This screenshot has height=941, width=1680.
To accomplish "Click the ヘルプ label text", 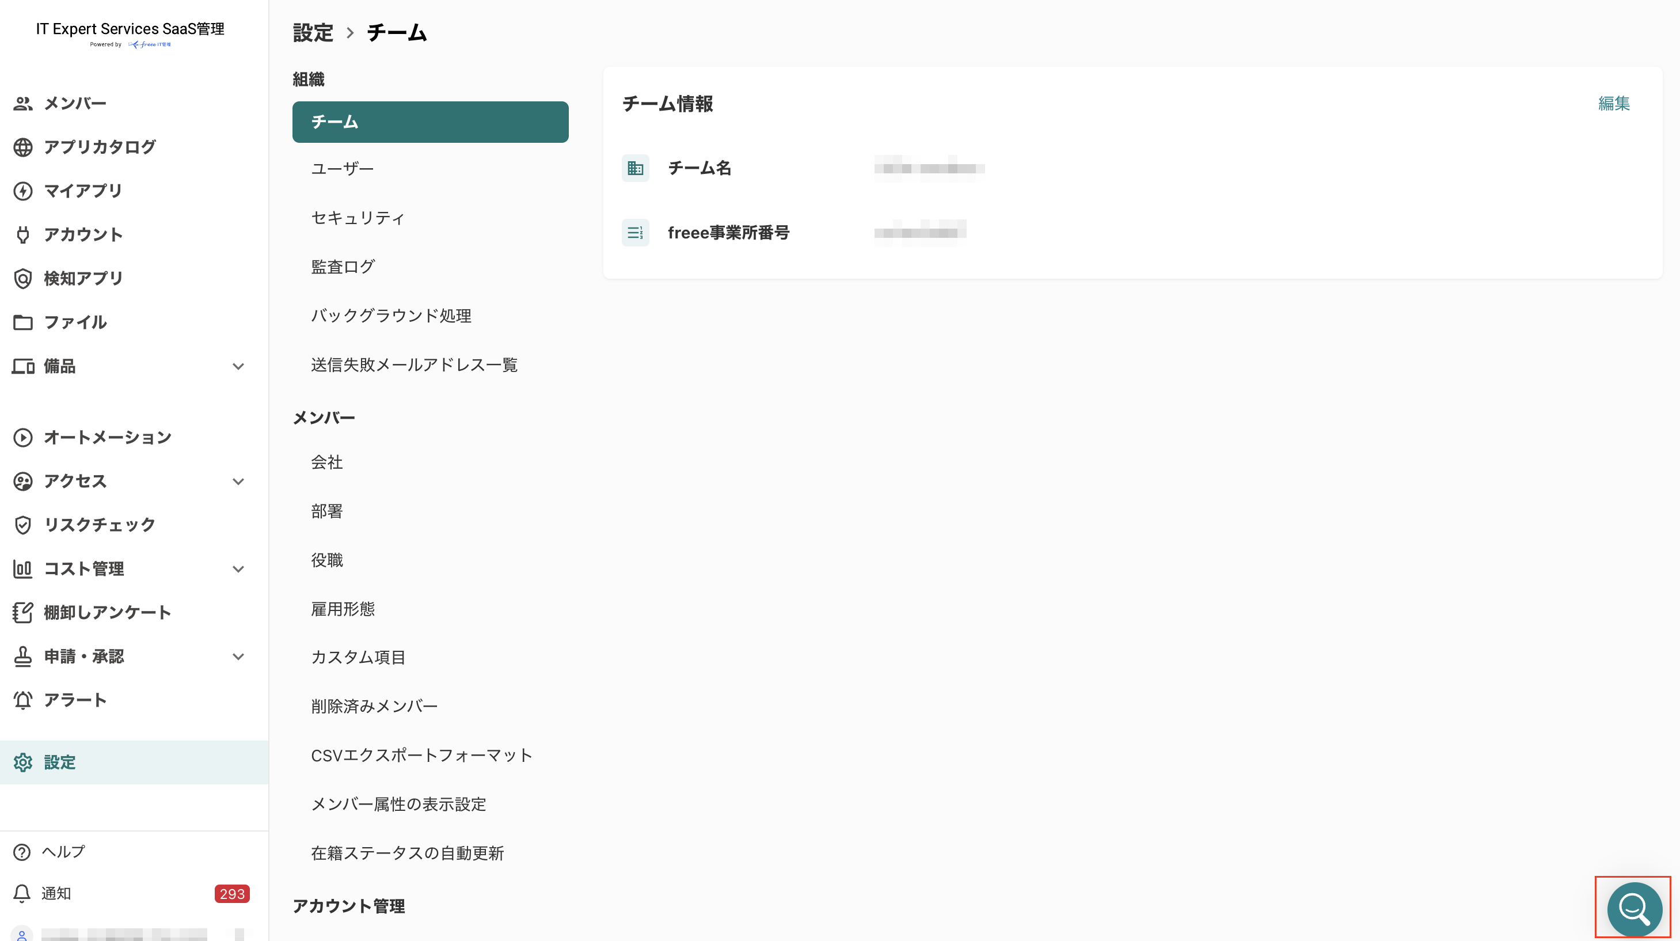I will coord(63,852).
